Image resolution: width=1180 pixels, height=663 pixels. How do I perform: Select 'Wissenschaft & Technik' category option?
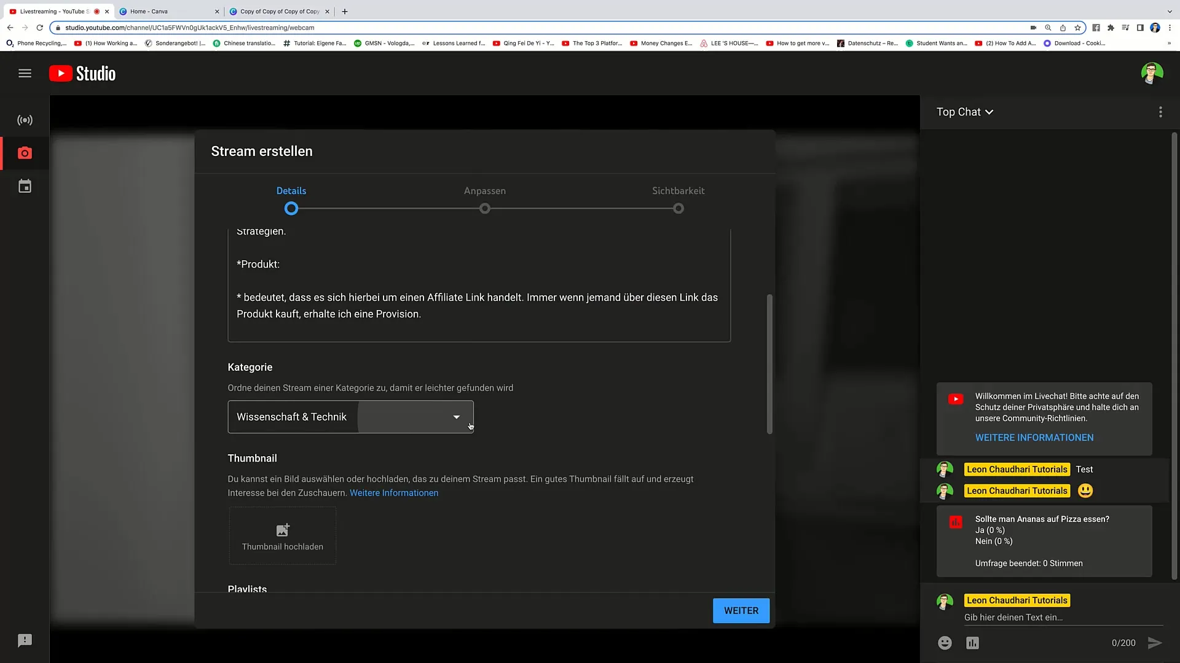(x=347, y=416)
